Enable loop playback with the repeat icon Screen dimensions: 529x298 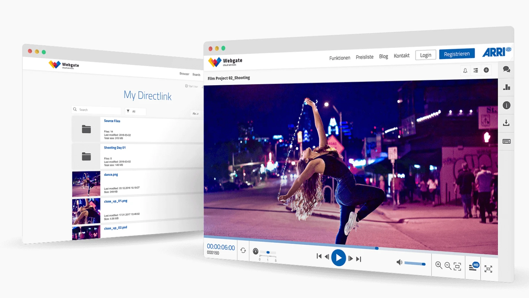243,250
